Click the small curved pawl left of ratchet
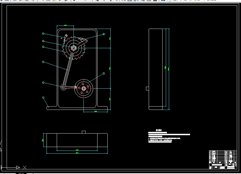Viewport: 241px width, 174px height. [66, 38]
